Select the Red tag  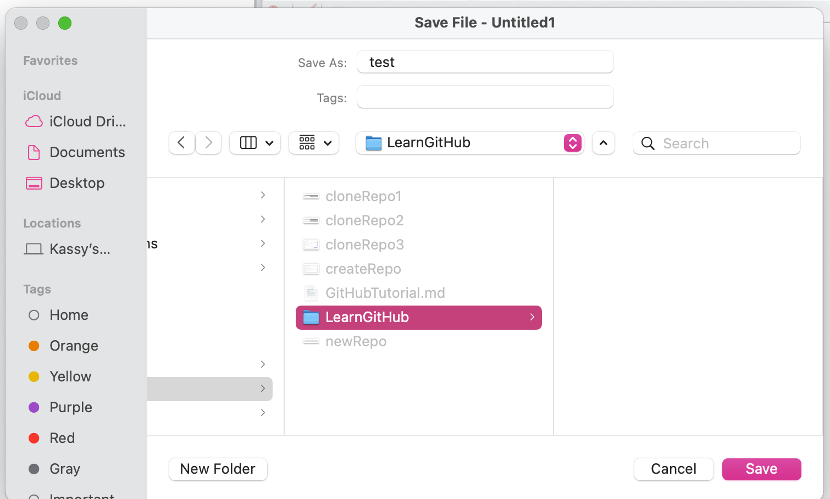62,438
